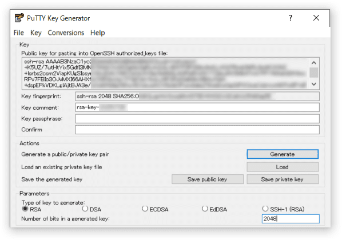Click the Key fingerprint field
This screenshot has height=240, width=342.
pyautogui.click(x=197, y=97)
